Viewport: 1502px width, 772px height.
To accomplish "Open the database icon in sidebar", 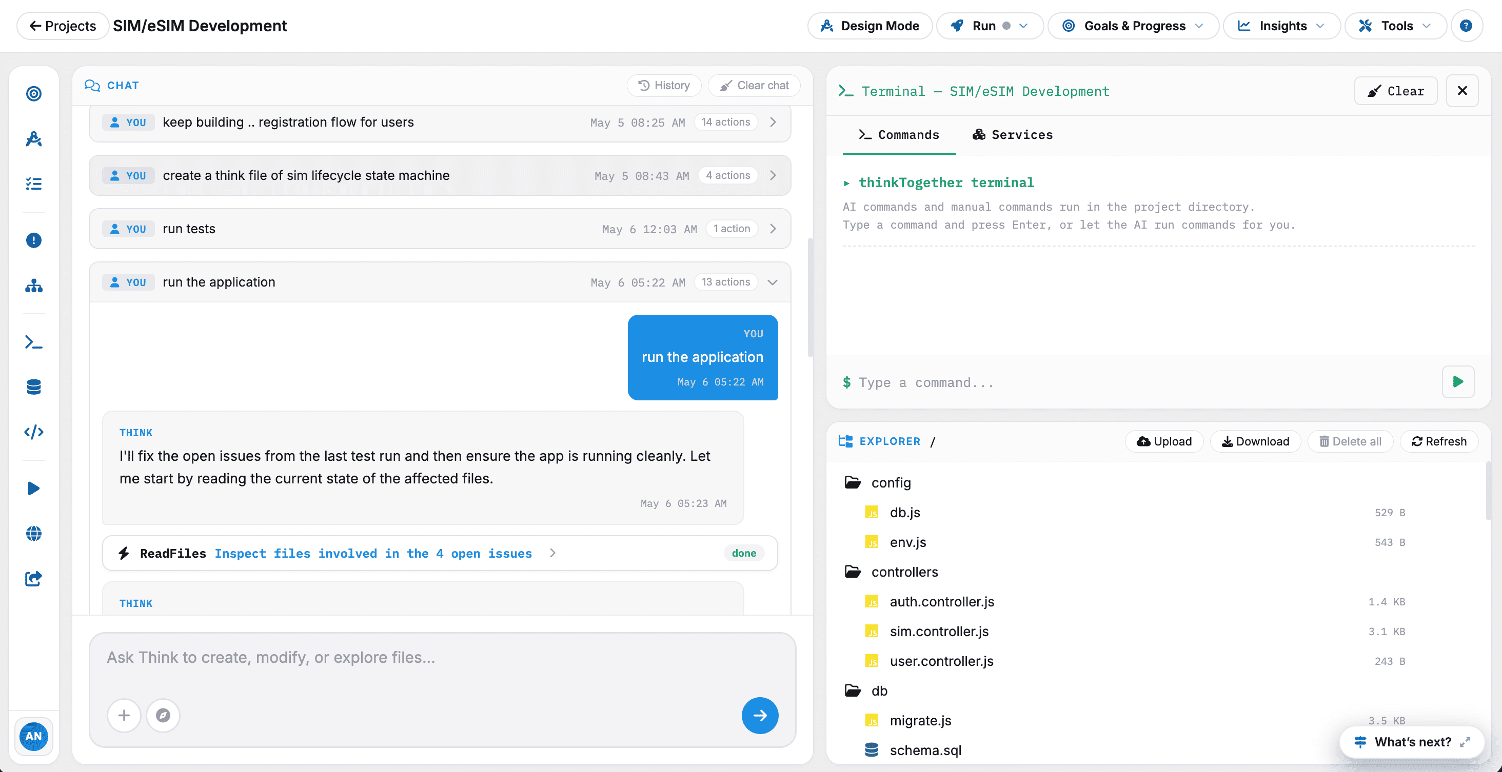I will [x=34, y=387].
